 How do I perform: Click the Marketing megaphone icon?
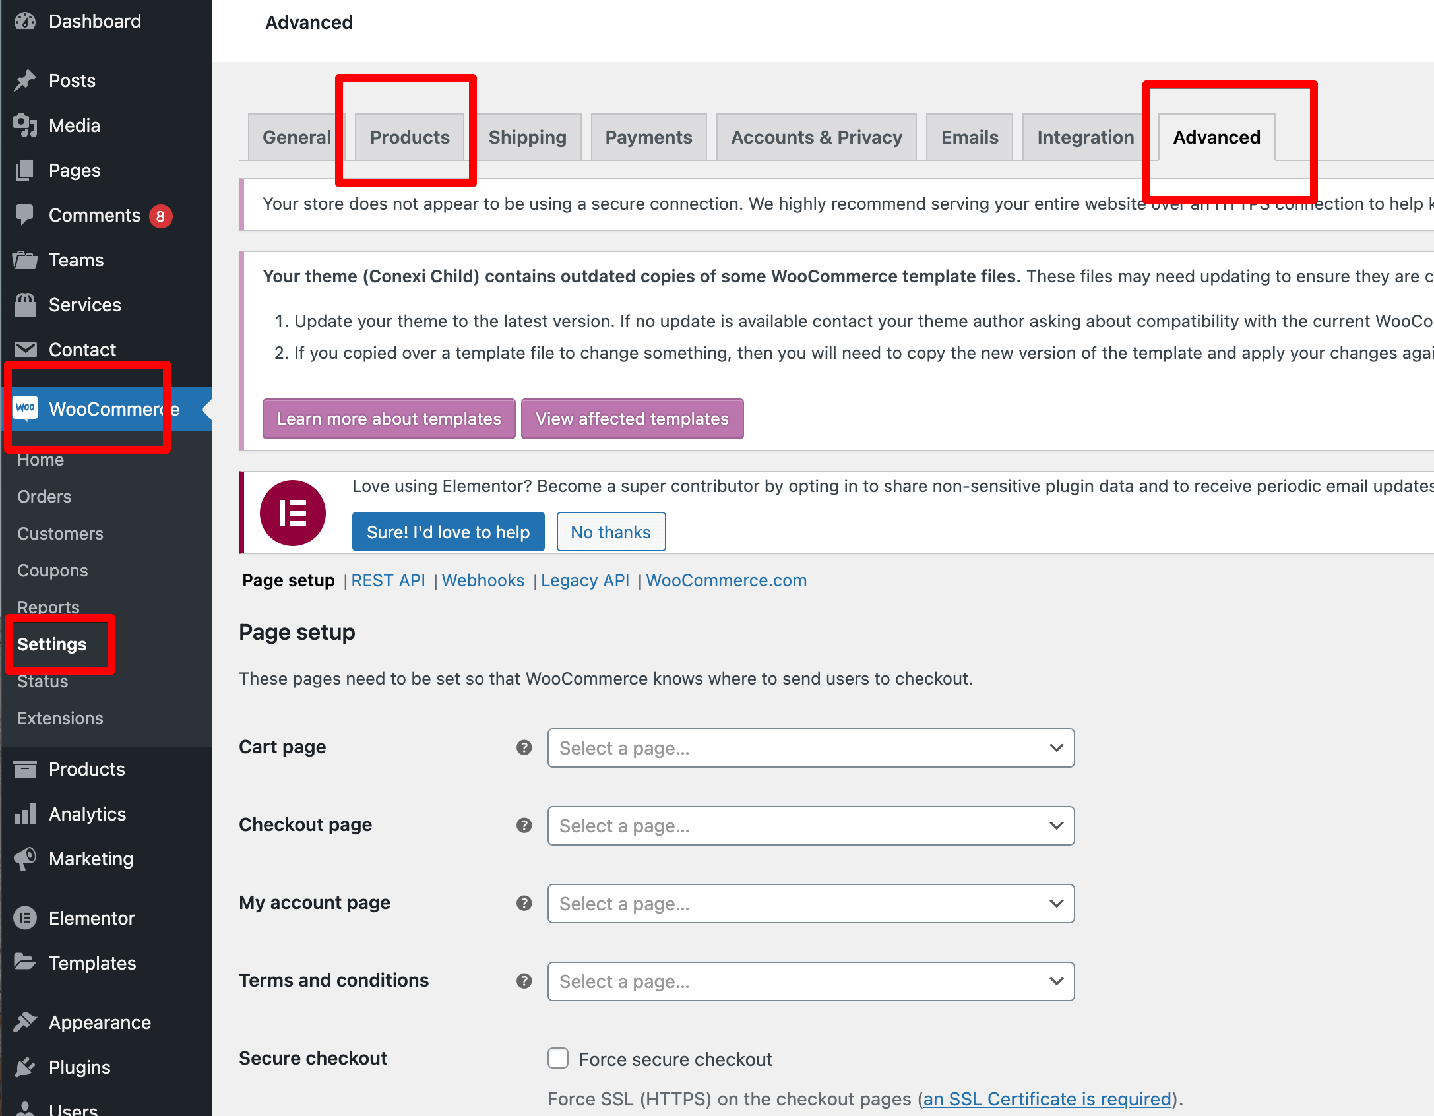(25, 859)
